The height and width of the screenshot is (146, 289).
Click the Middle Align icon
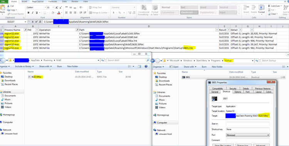pyautogui.click(x=71, y=8)
